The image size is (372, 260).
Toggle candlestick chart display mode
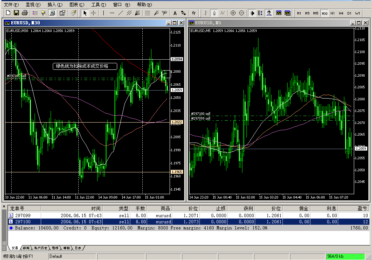point(214,13)
